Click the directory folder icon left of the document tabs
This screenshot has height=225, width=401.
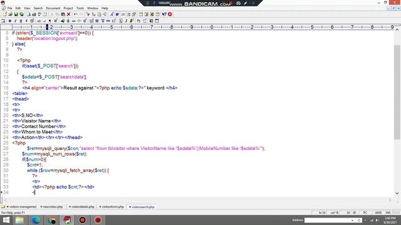pos(3,207)
